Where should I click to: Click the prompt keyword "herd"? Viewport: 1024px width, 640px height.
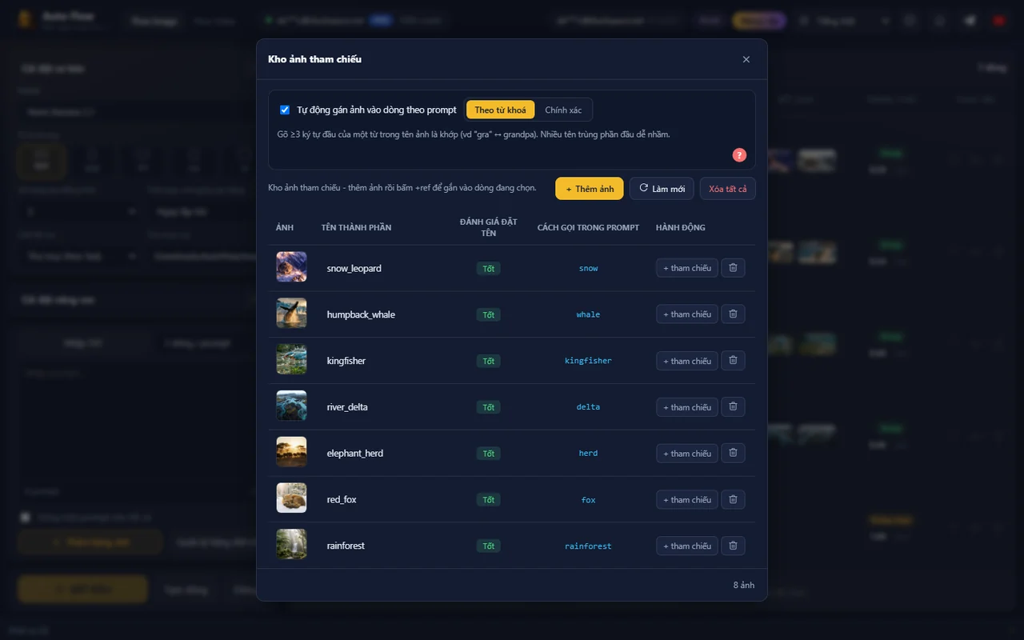pos(588,453)
